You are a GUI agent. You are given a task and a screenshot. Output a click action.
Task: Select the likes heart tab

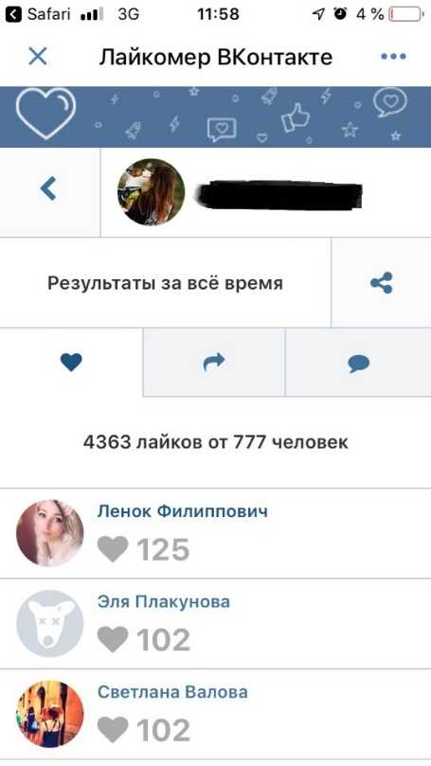pyautogui.click(x=71, y=362)
